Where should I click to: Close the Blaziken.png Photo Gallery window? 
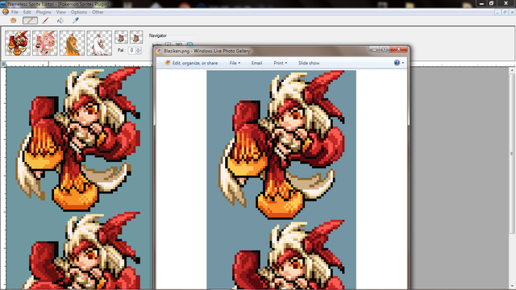coord(398,49)
